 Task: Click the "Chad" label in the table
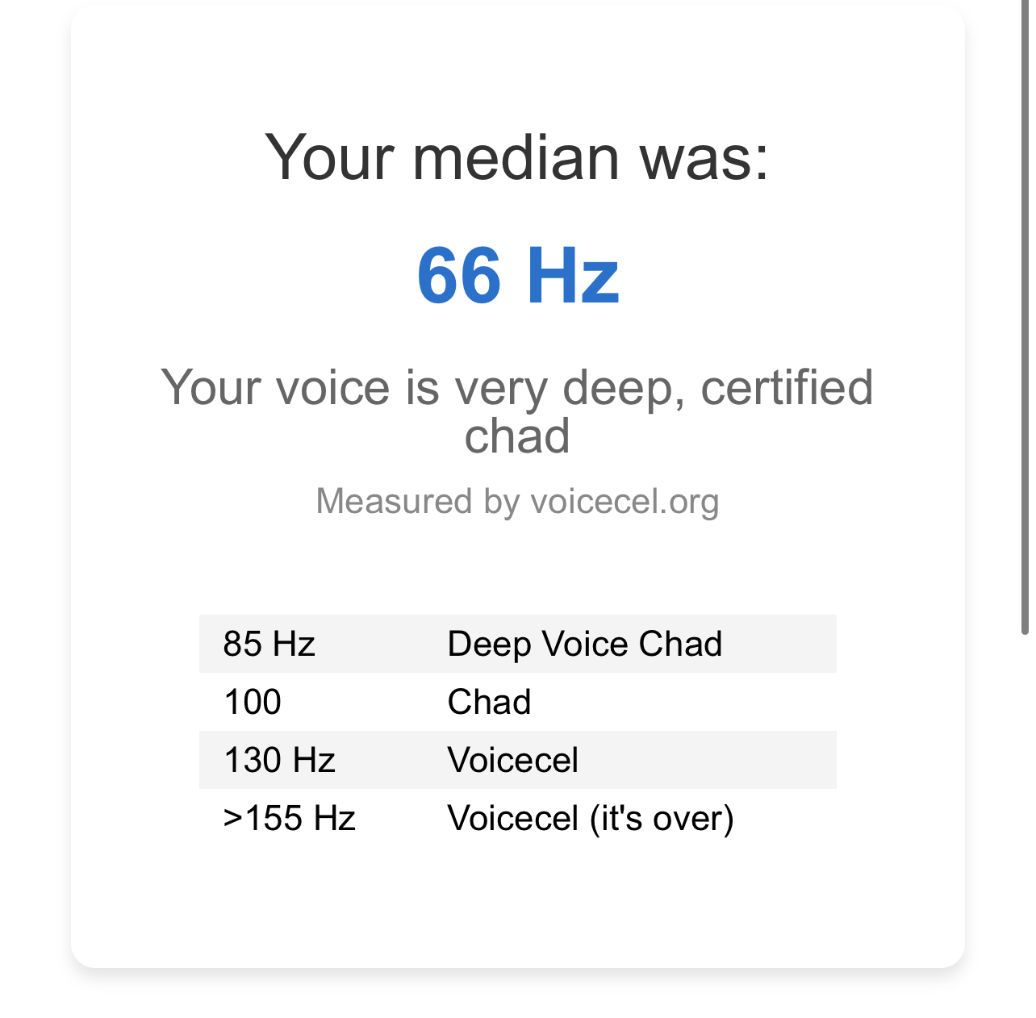click(489, 702)
